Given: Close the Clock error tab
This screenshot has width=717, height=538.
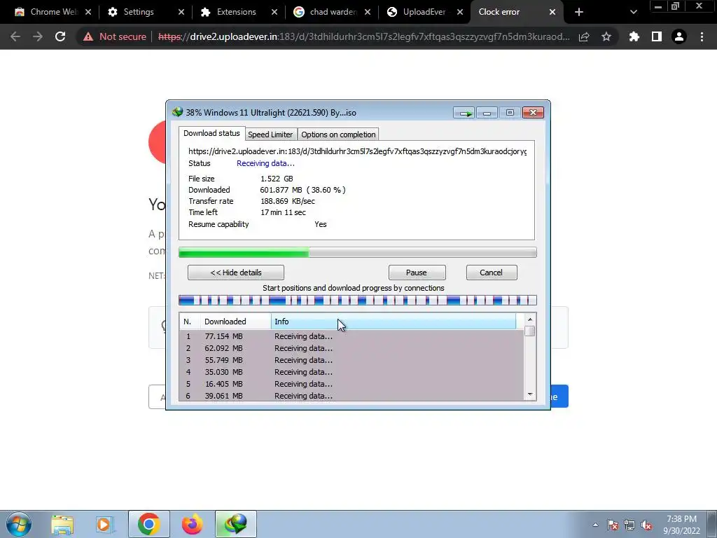Looking at the screenshot, I should [552, 12].
